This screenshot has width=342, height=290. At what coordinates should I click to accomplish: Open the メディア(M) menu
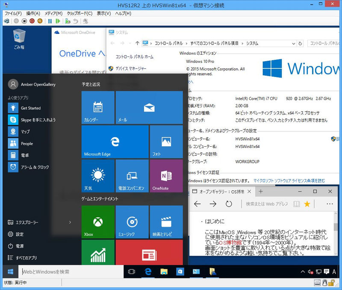(x=53, y=13)
